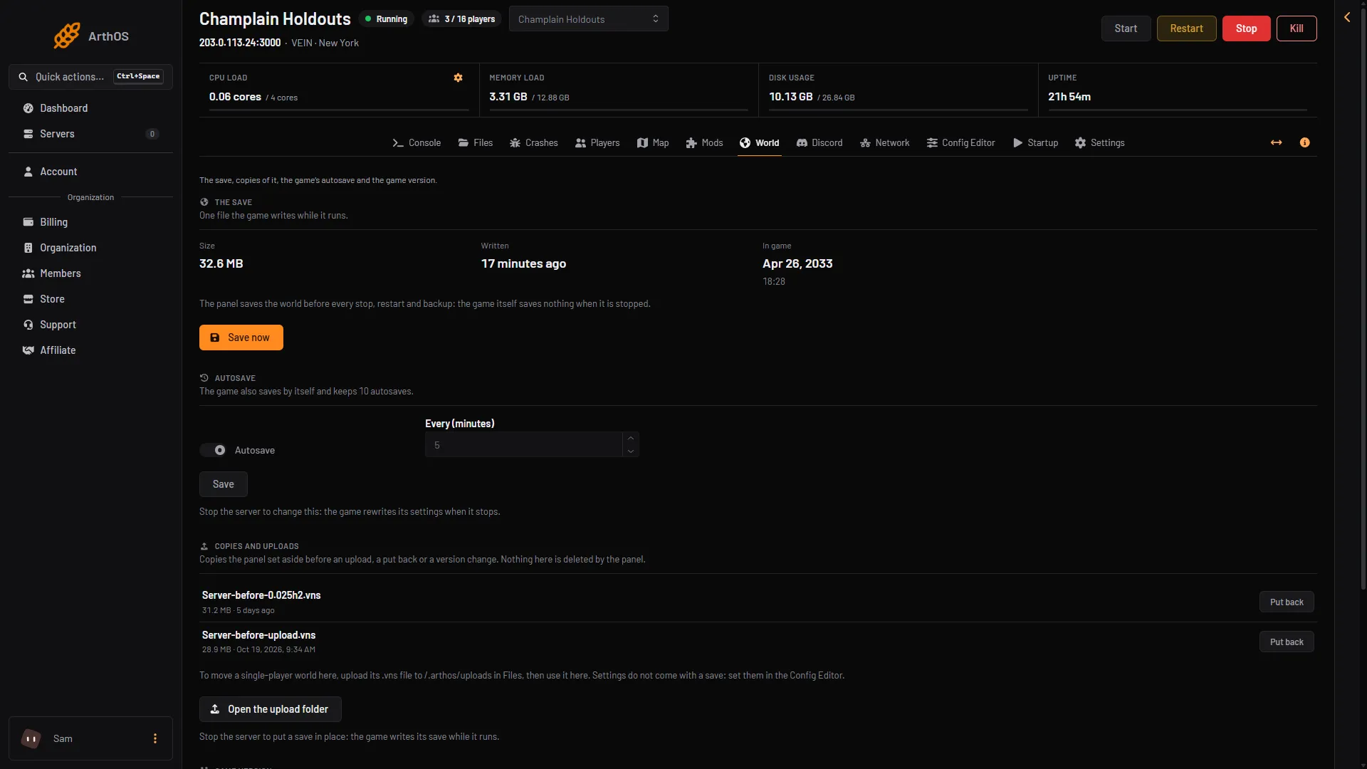Go to Account in the sidebar
The width and height of the screenshot is (1367, 769).
tap(90, 172)
